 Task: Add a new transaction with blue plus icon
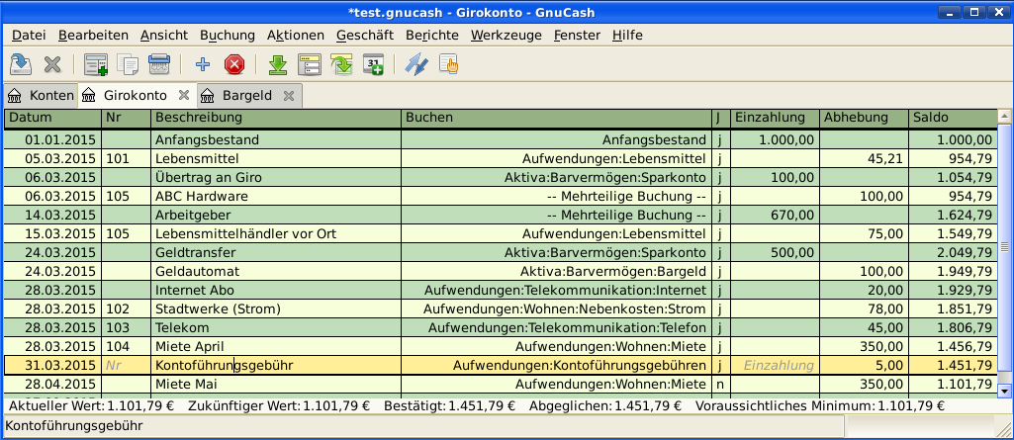pos(203,65)
